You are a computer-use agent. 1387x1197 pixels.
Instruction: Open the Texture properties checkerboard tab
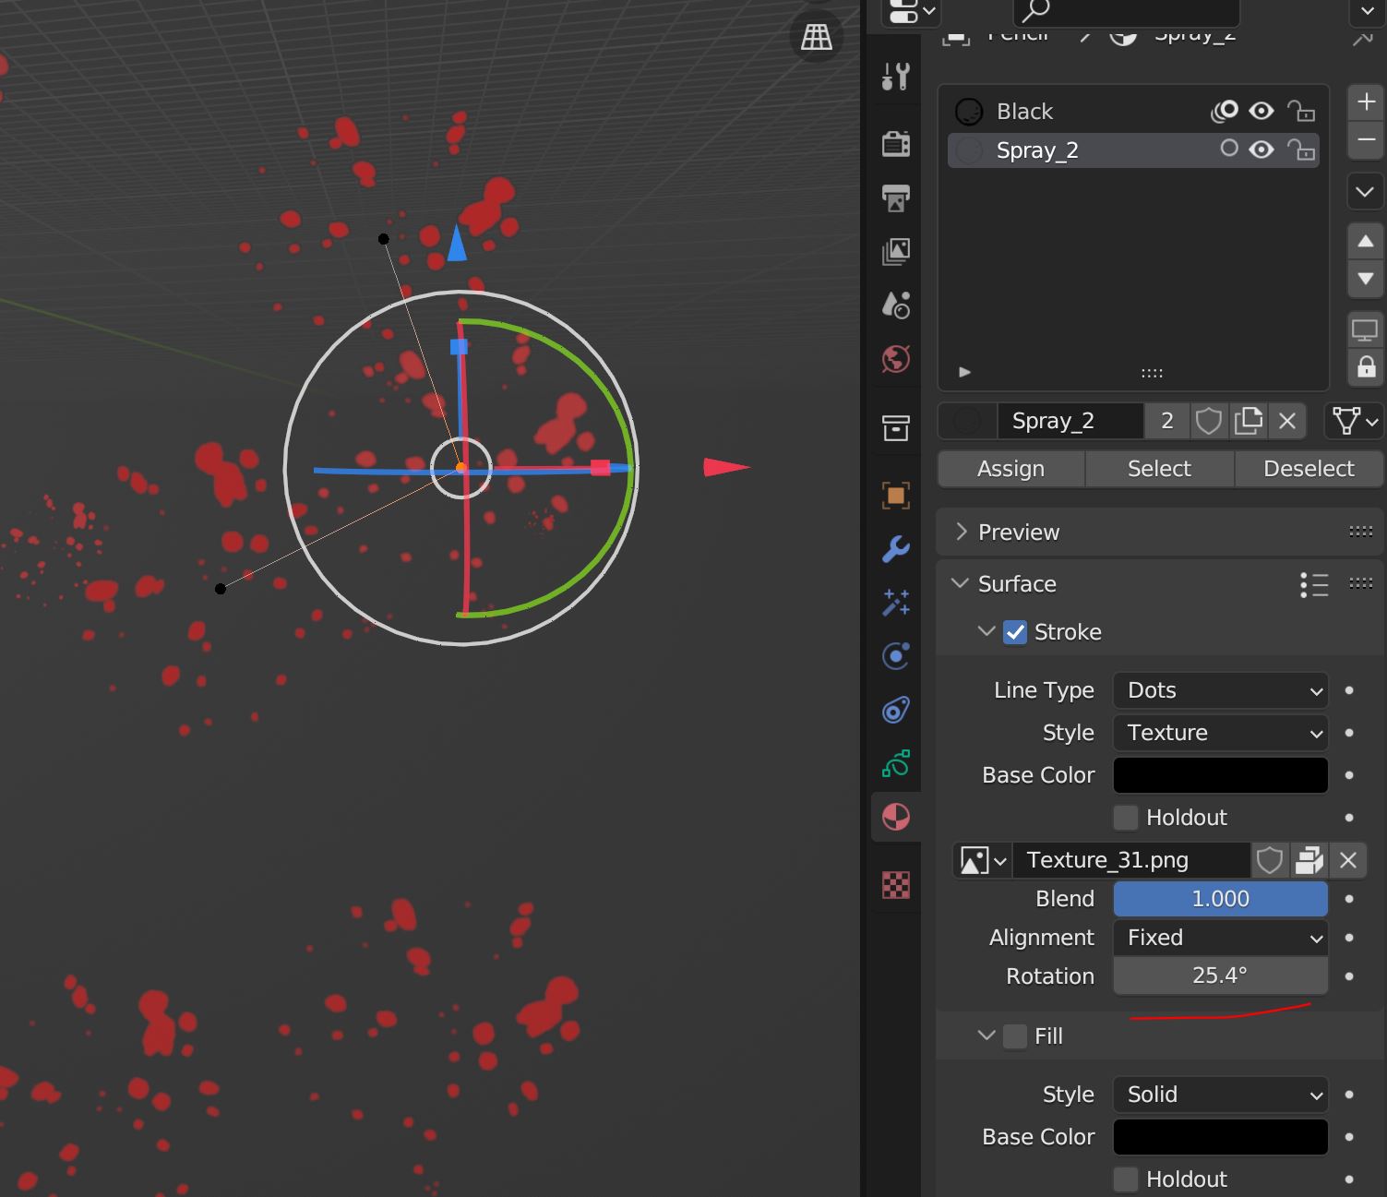tap(895, 885)
